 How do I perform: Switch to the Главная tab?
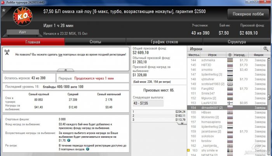pyautogui.click(x=33, y=42)
